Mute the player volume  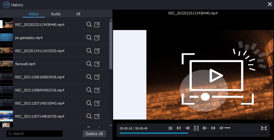click(x=221, y=128)
